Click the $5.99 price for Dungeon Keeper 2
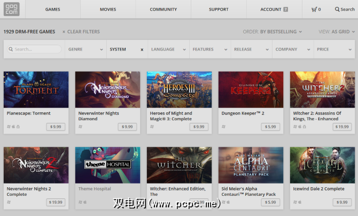 (270, 127)
